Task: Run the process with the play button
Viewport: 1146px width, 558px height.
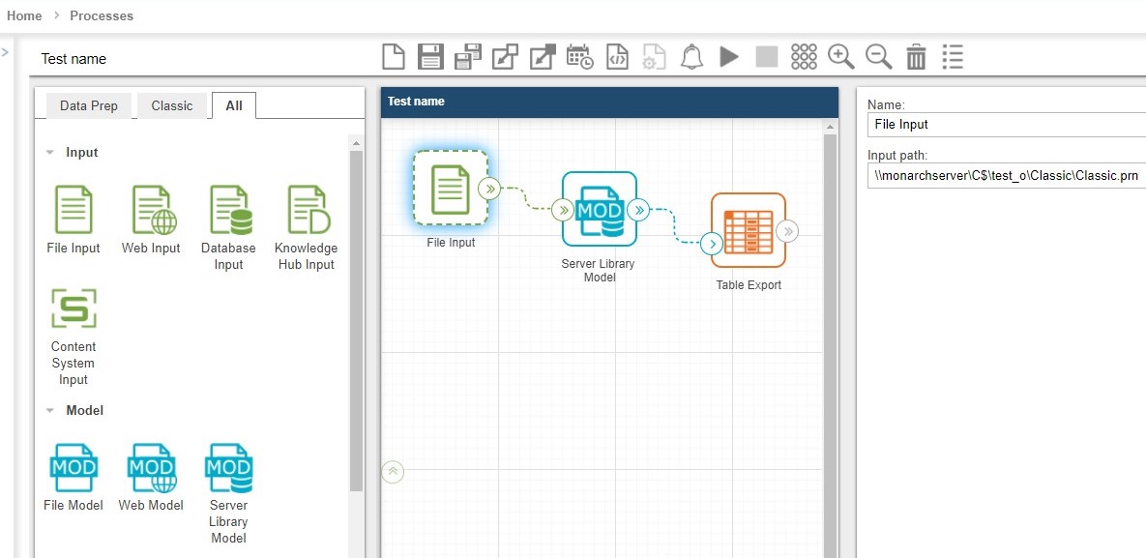Action: click(729, 57)
